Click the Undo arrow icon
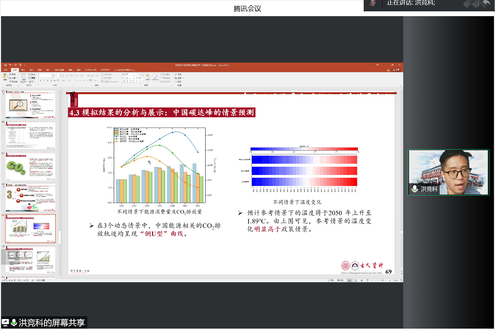This screenshot has width=495, height=330. pos(10,65)
